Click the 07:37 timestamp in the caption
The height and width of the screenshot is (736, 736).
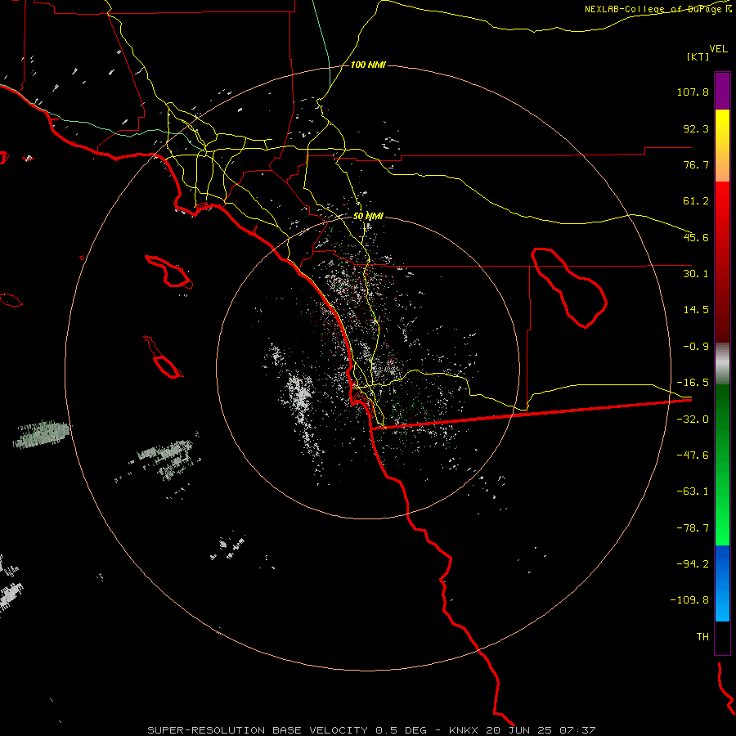(578, 730)
